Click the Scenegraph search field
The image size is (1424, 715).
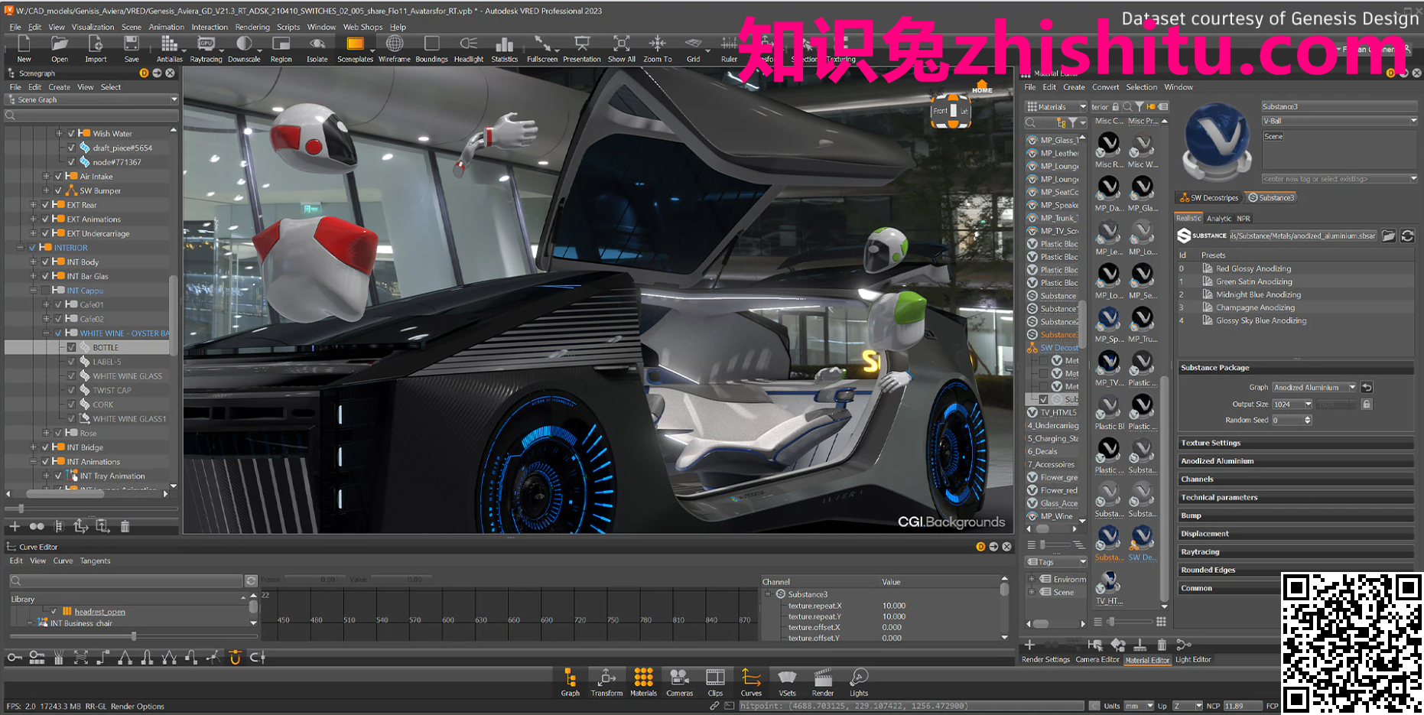pyautogui.click(x=92, y=115)
